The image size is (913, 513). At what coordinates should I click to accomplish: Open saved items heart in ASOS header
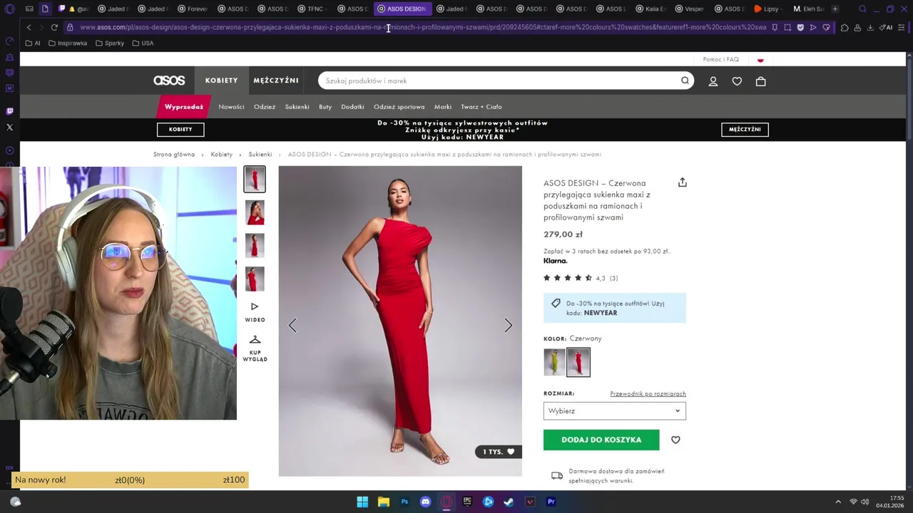click(737, 81)
